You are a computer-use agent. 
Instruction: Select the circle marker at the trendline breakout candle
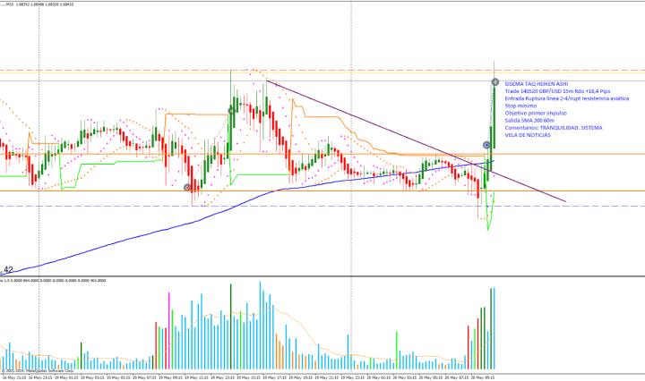487,144
